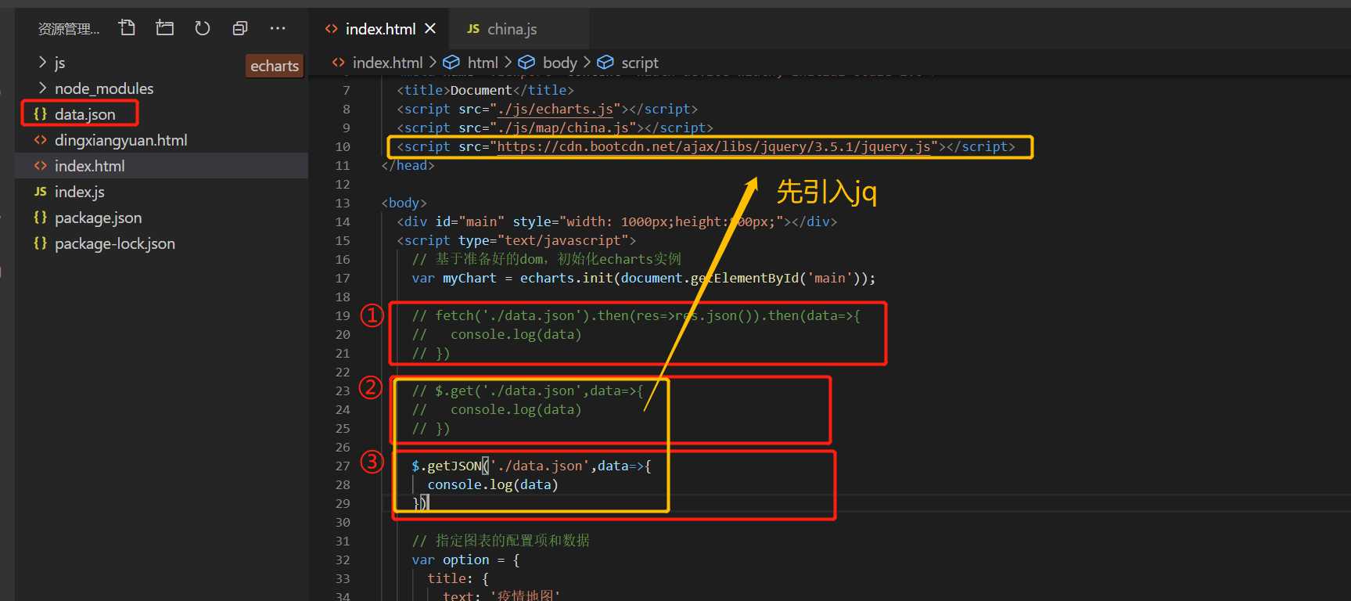Open index.js from explorer

coord(79,192)
